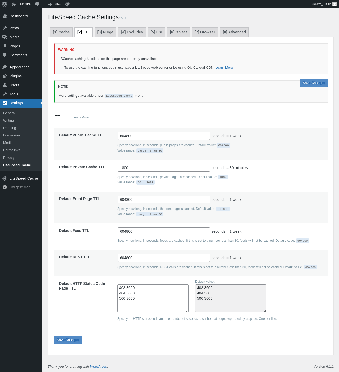Click the Media icon in main sidebar
This screenshot has height=372, width=339.
[5, 37]
